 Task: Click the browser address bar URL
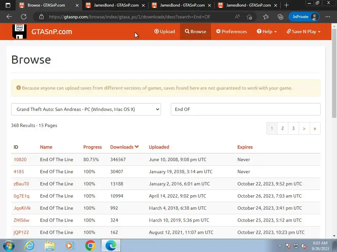click(130, 17)
